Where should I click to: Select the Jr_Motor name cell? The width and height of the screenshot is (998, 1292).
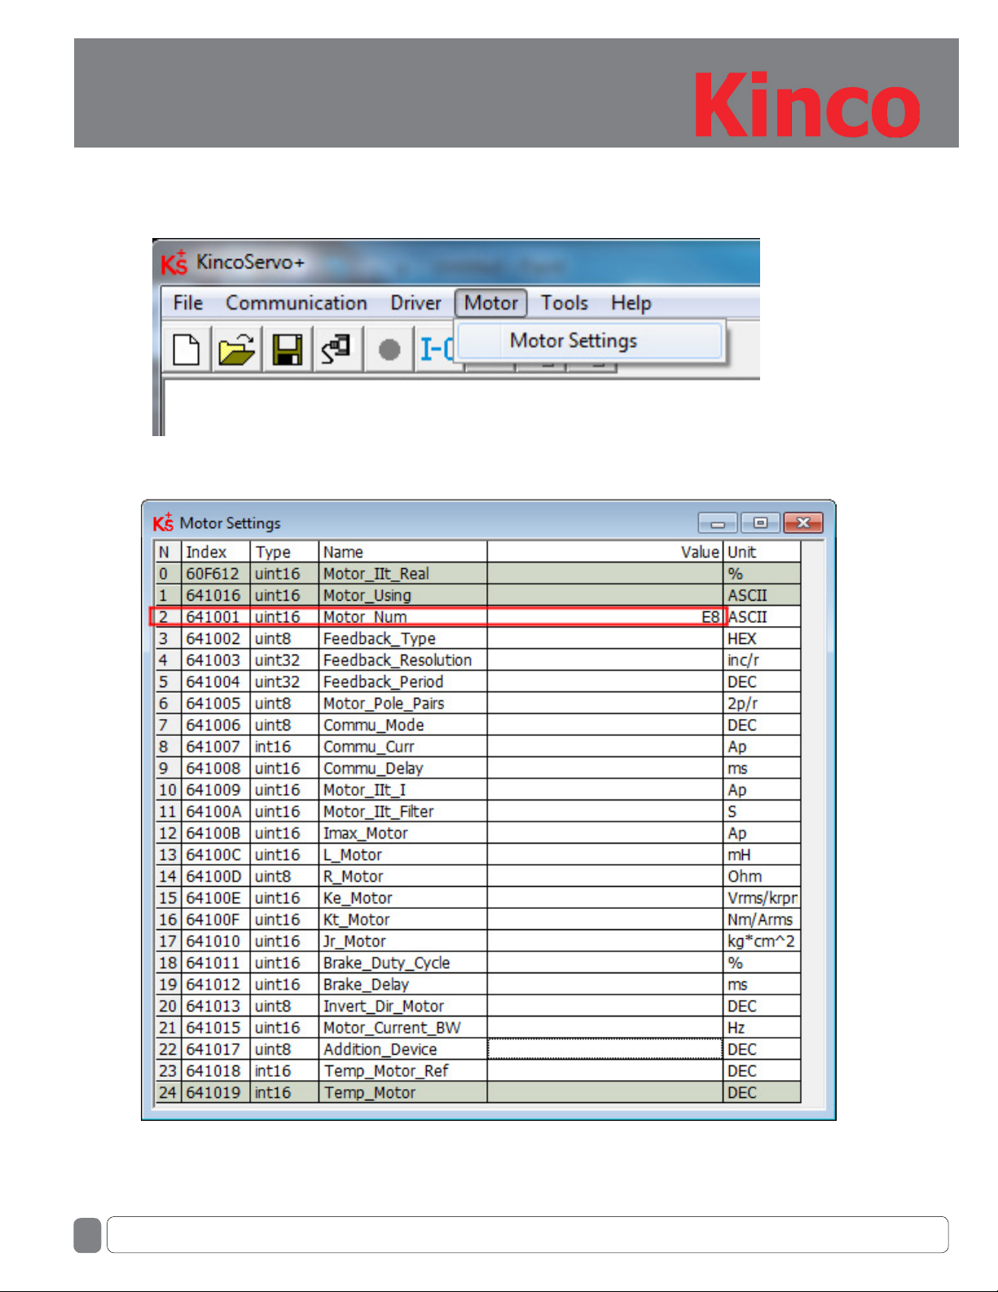coord(402,941)
